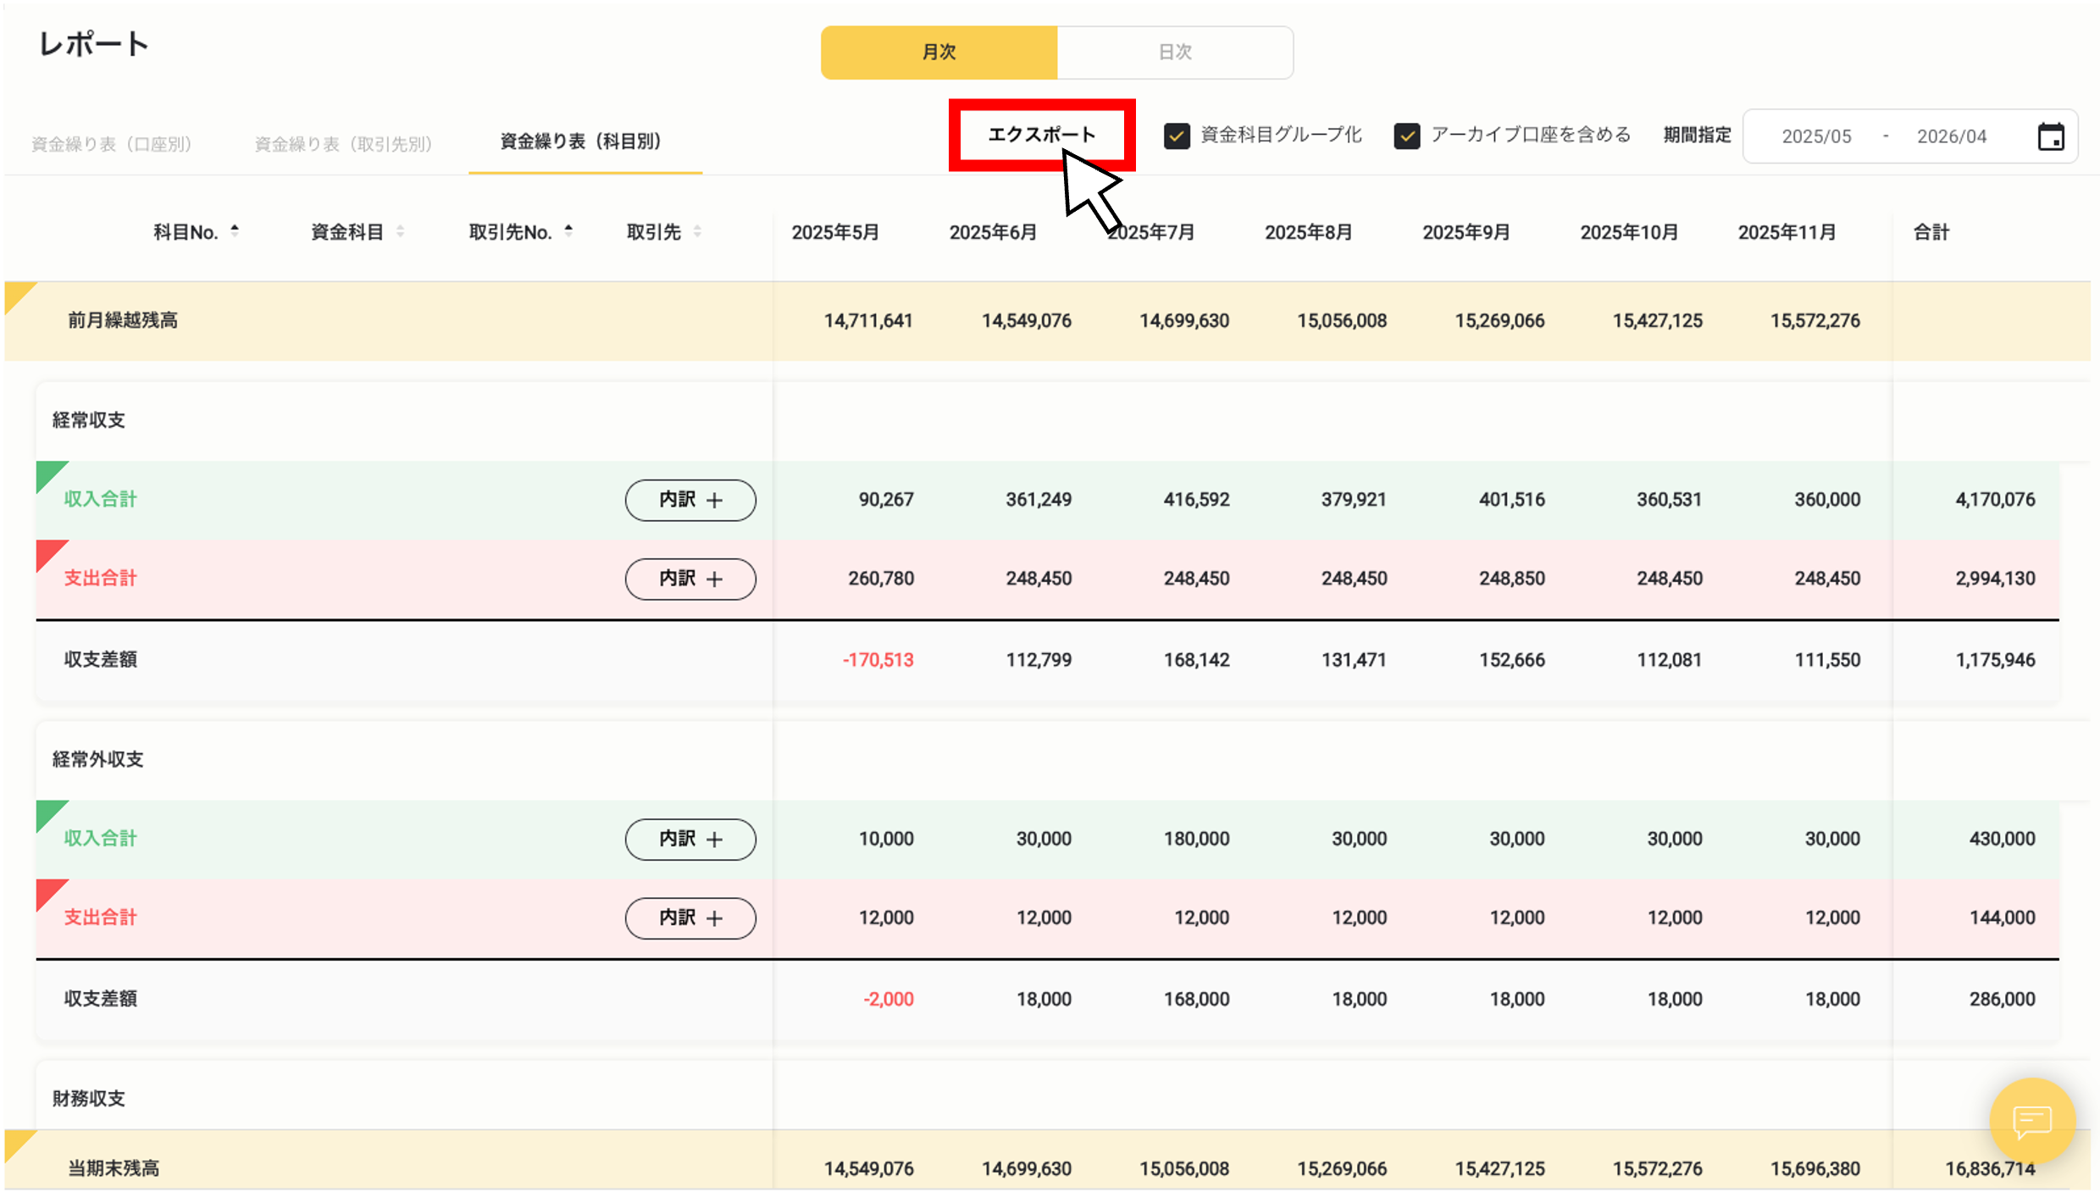
Task: Expand 内訳 for 経常収支 支出合計
Action: (690, 579)
